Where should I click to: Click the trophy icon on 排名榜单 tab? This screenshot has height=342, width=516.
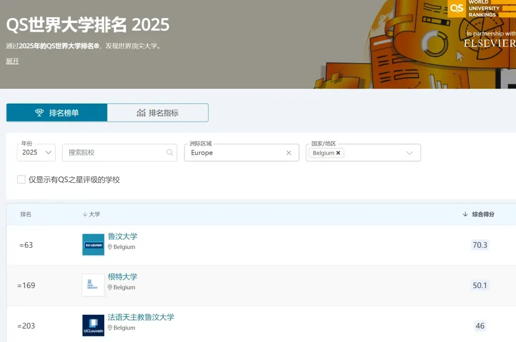point(40,113)
